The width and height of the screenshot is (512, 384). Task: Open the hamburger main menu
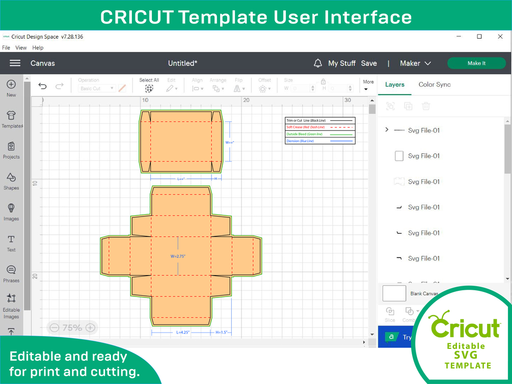coord(15,63)
